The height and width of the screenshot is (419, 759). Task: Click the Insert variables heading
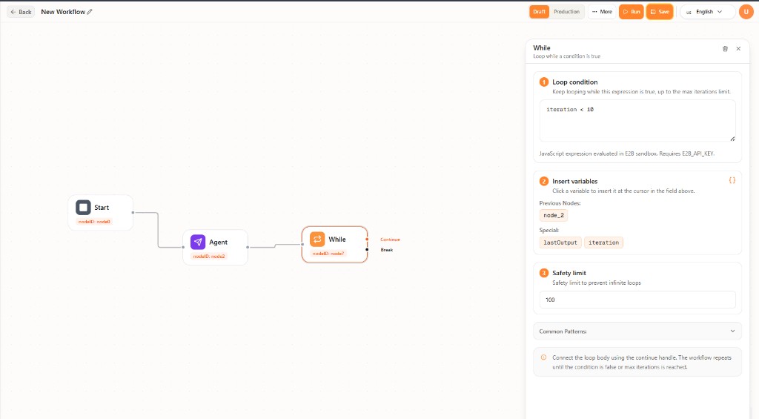pos(575,181)
